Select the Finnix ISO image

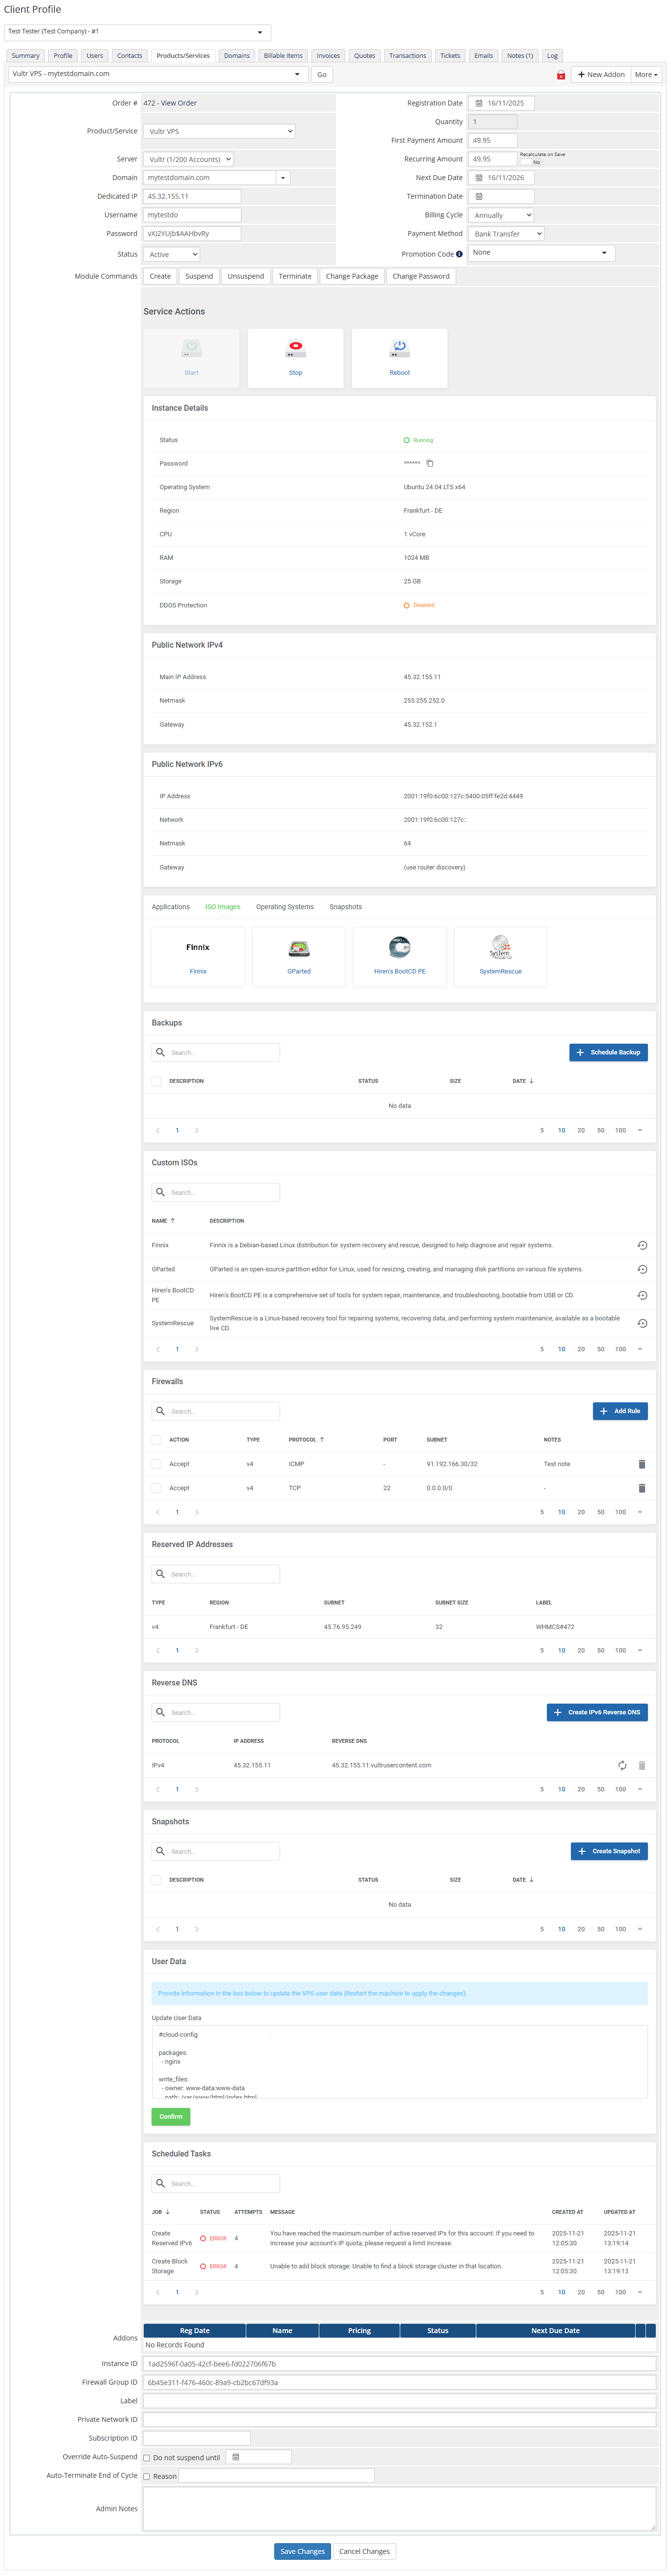click(198, 956)
